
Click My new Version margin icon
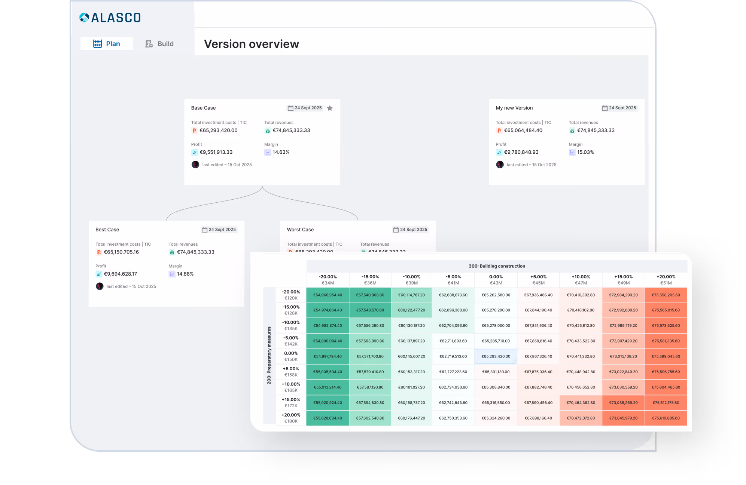(572, 152)
